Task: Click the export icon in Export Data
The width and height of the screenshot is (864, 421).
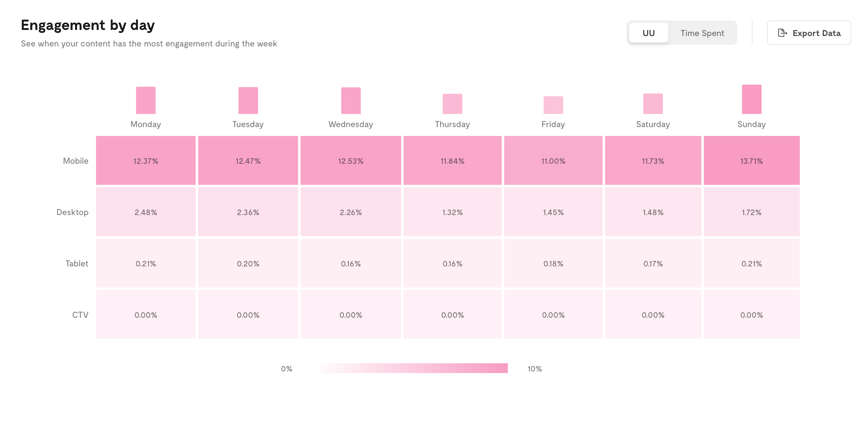Action: [782, 33]
